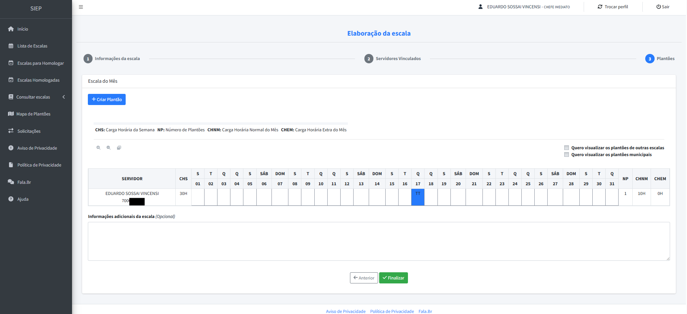Viewport: 687px width, 314px height.
Task: Select the blue TT shift cell on day 17
Action: pos(418,197)
